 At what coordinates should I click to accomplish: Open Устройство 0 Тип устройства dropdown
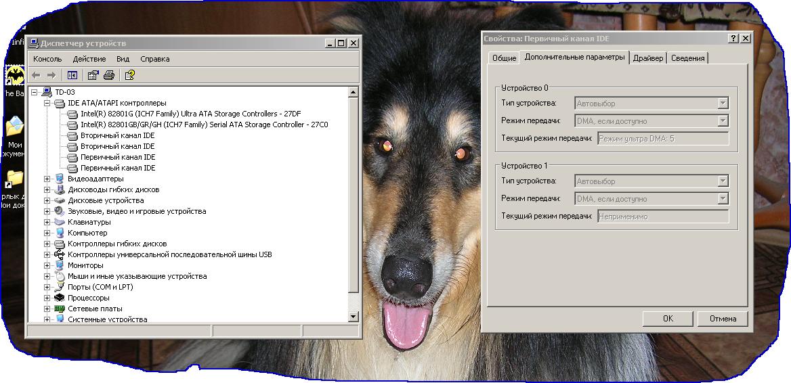pos(723,104)
